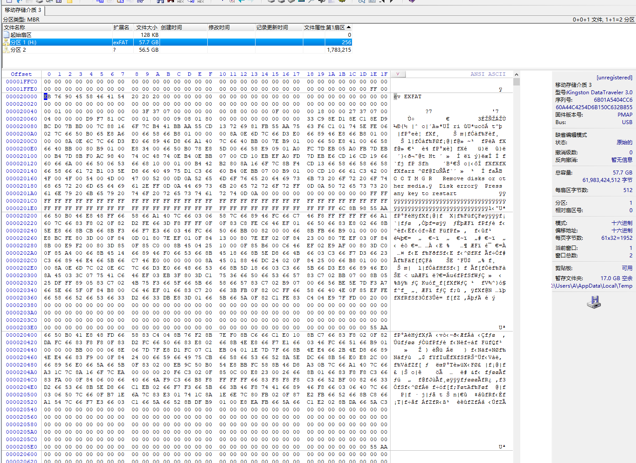
Task: Sort by the 文件大小 column header
Action: [x=146, y=27]
